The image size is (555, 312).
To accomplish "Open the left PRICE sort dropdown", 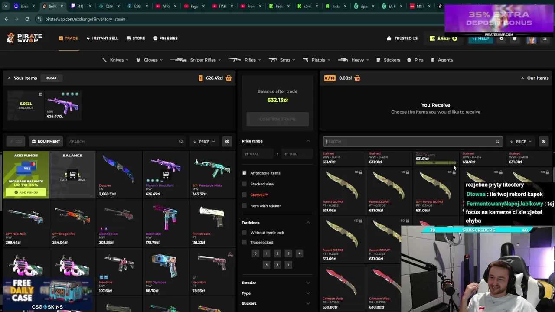I will coord(204,142).
